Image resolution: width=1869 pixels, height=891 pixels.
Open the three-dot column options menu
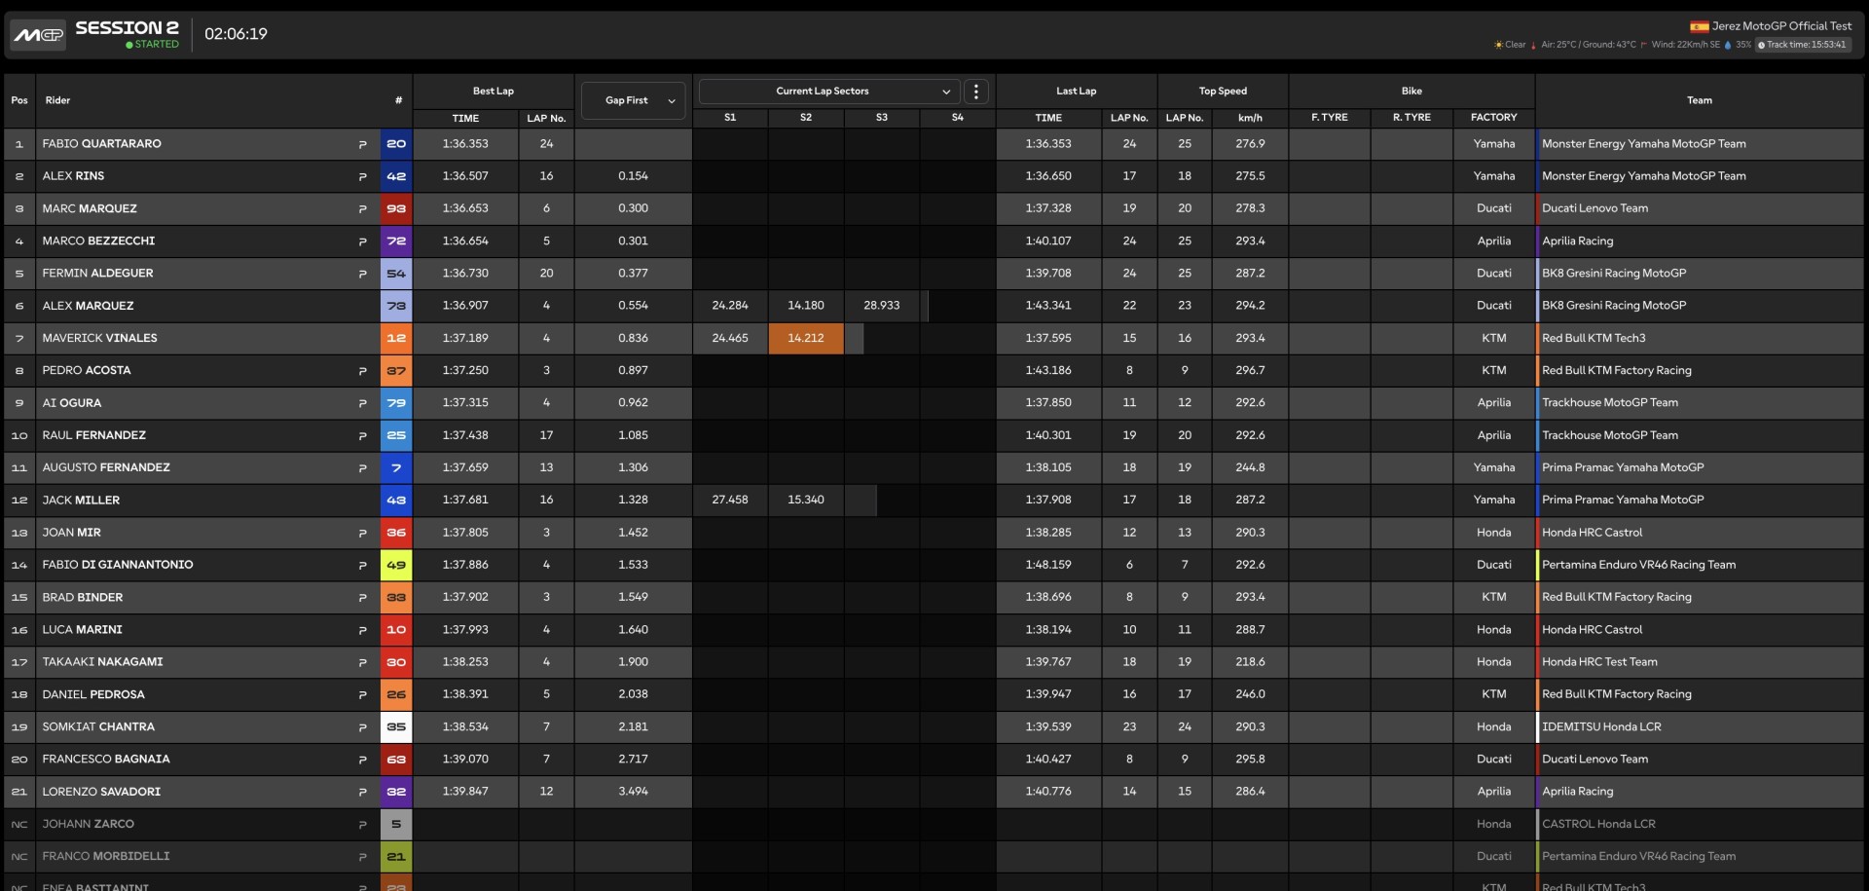point(975,92)
